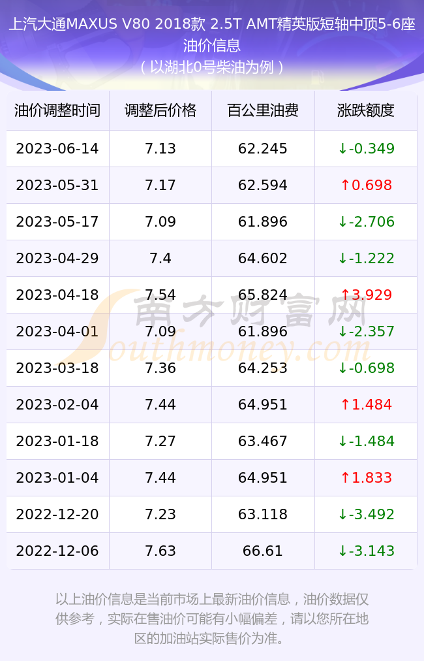
Task: Click the 油价调整时间 column header
Action: click(x=57, y=110)
